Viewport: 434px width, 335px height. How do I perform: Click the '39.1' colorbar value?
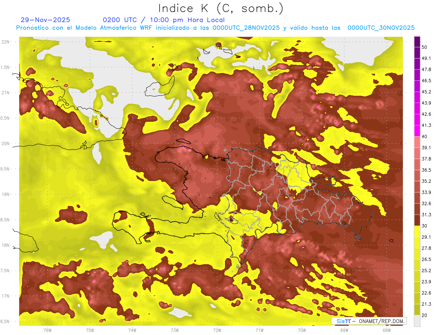point(426,148)
